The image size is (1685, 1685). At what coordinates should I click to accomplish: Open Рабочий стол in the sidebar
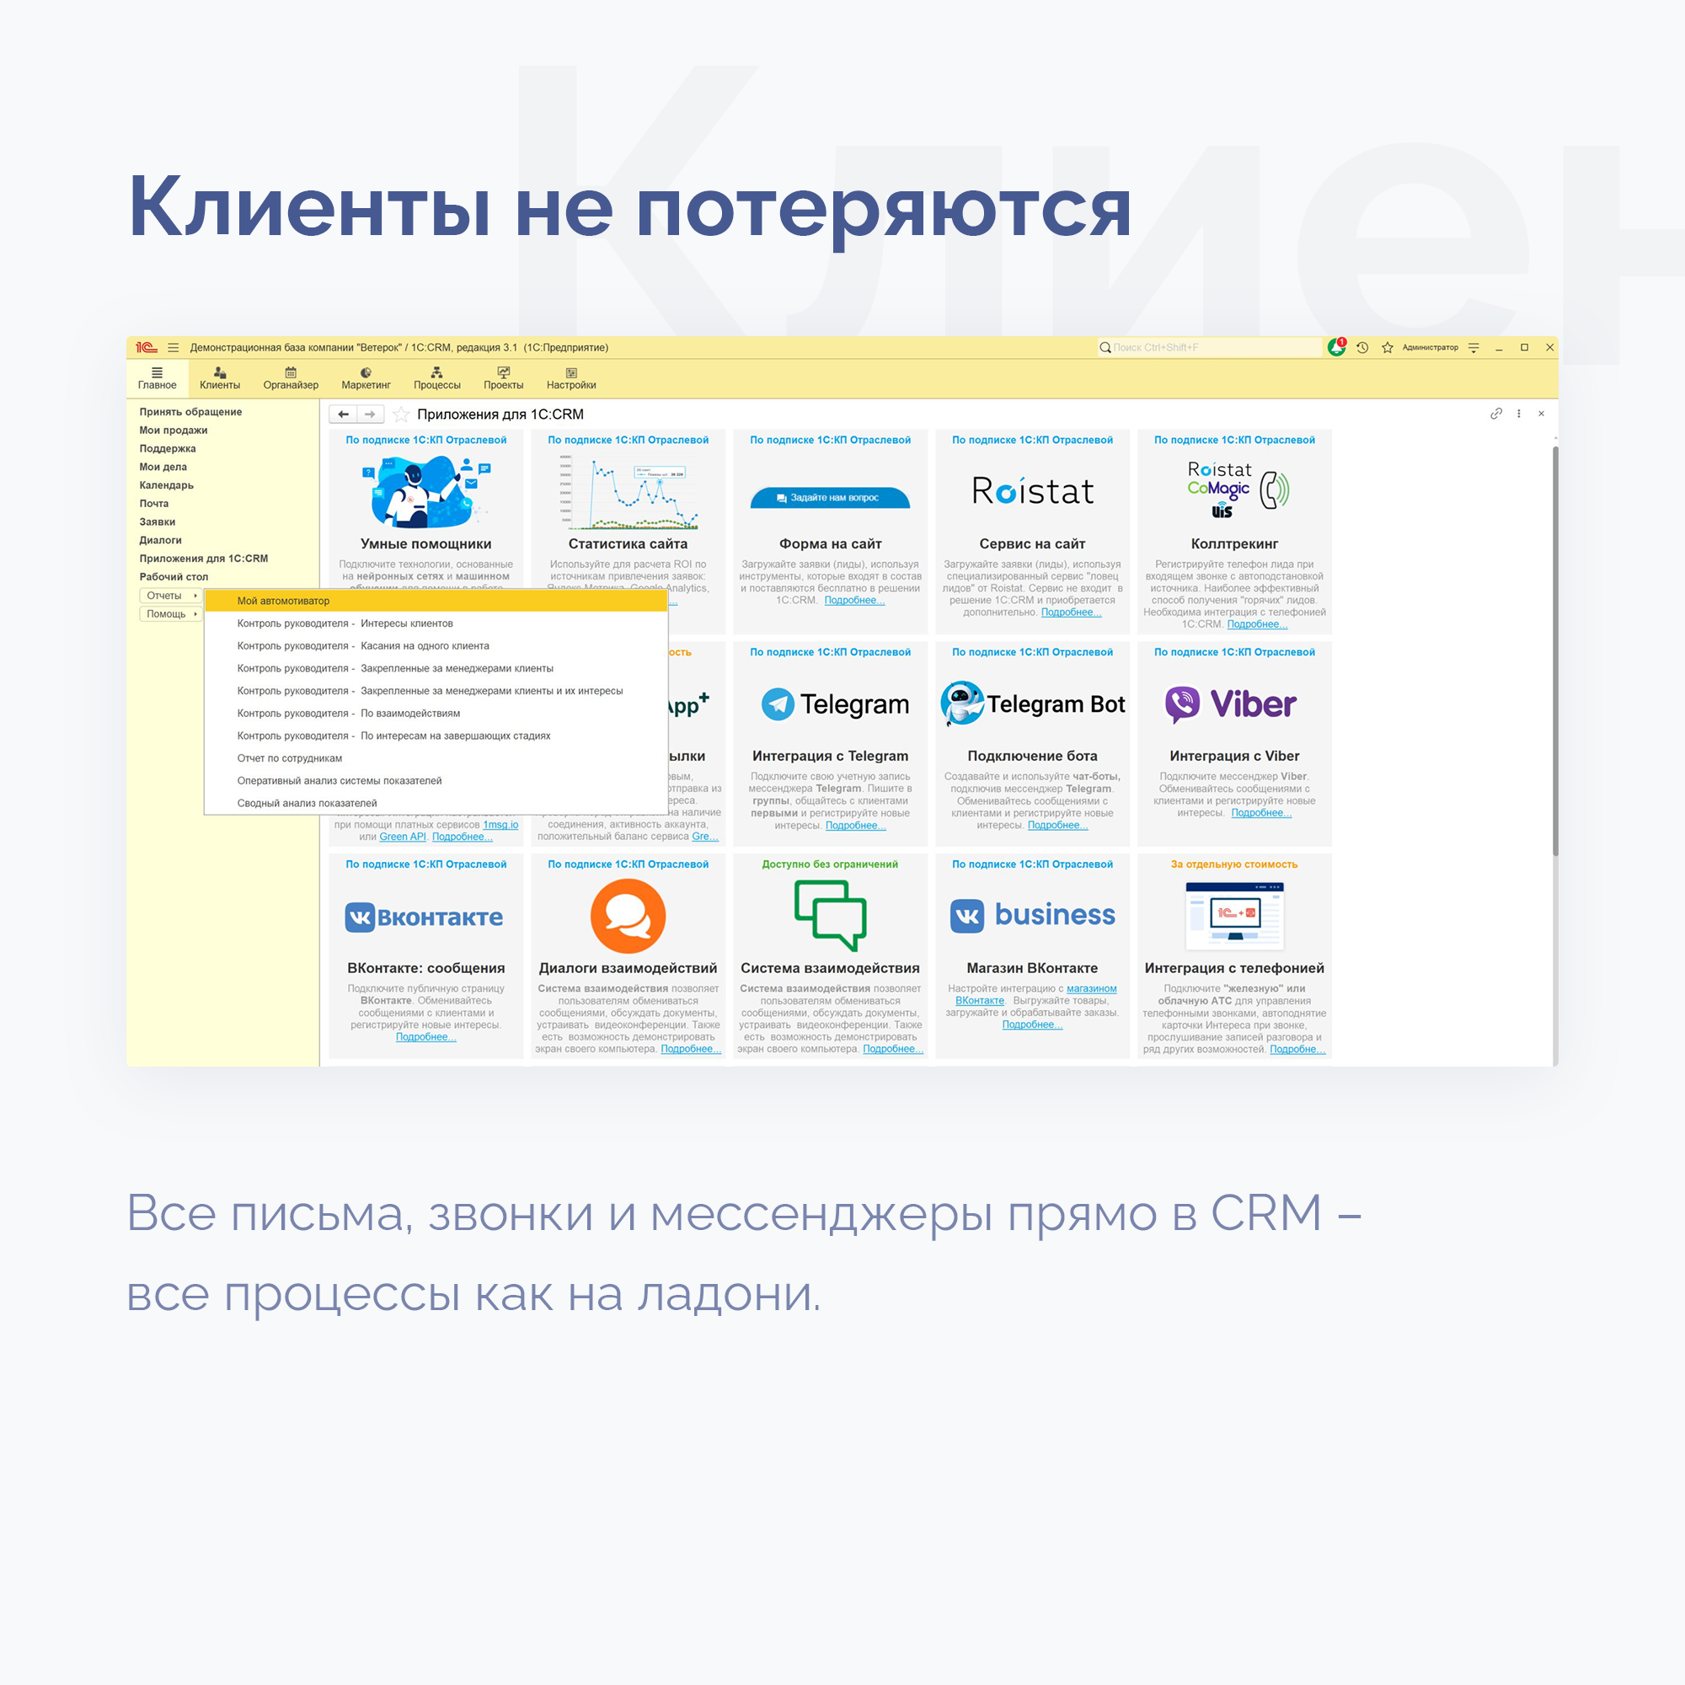(174, 576)
